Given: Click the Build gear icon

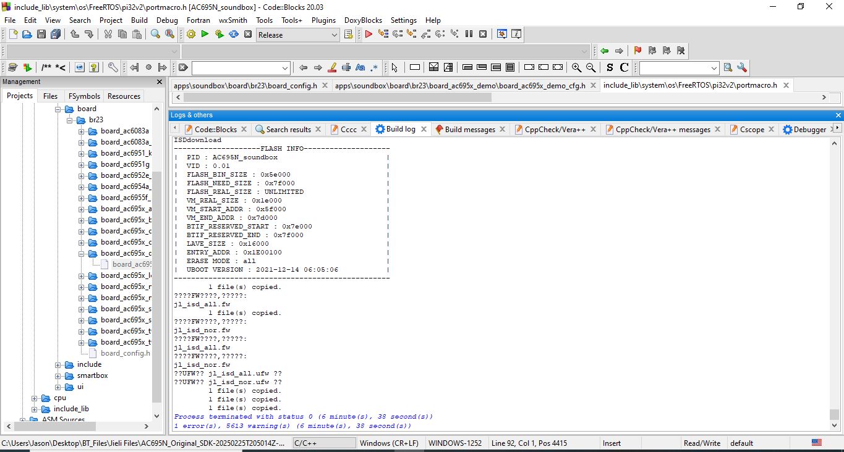Looking at the screenshot, I should (191, 35).
